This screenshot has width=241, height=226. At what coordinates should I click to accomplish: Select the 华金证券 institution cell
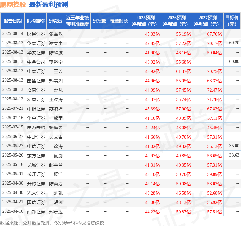point(36,118)
